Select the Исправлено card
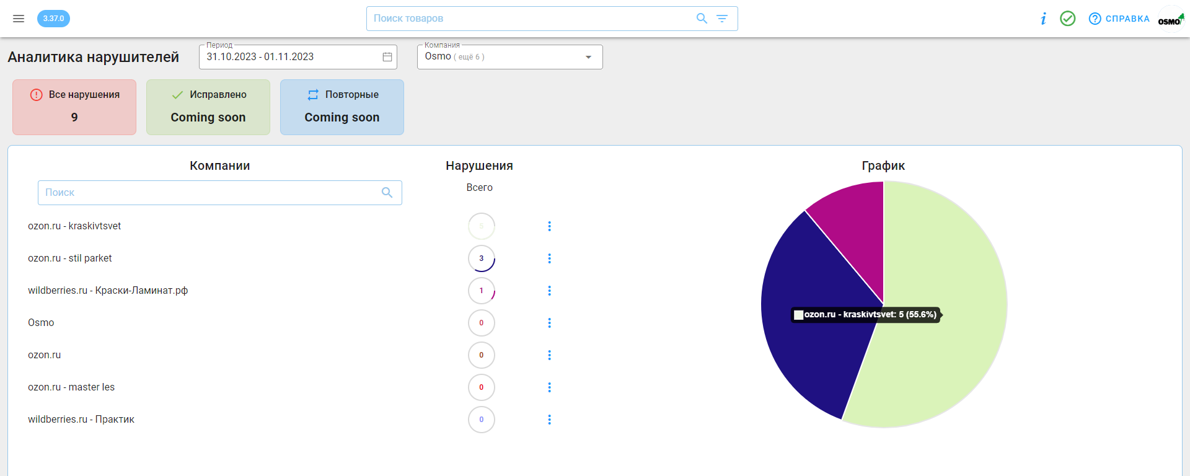The image size is (1190, 476). [x=208, y=107]
